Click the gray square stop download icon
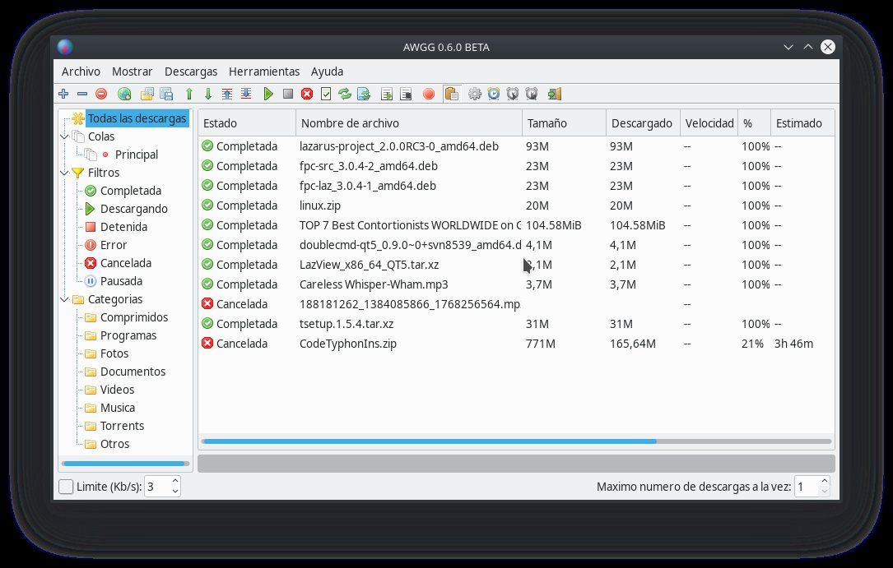Image resolution: width=893 pixels, height=568 pixels. tap(287, 94)
